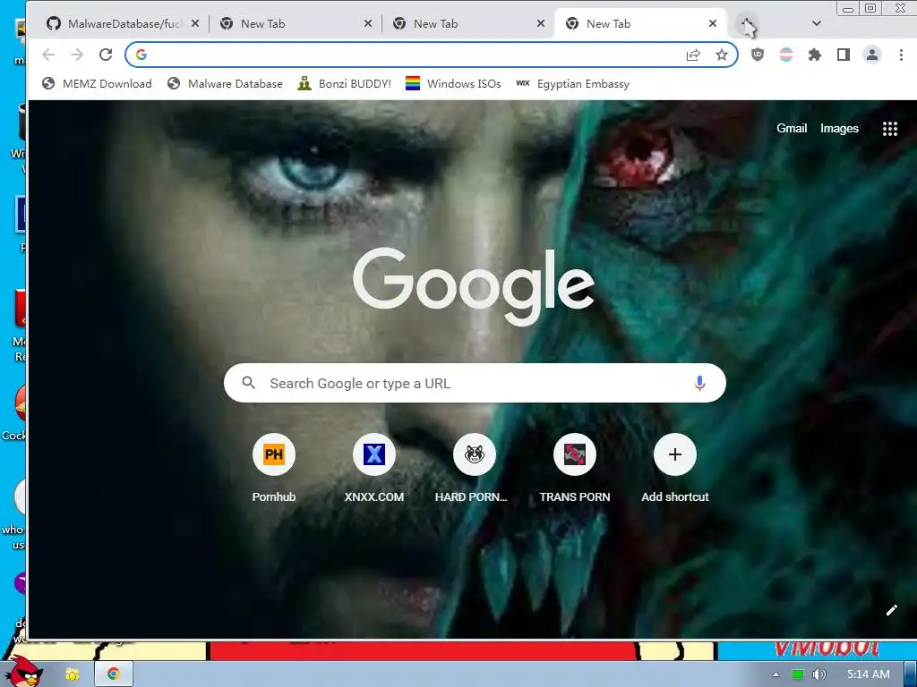Image resolution: width=917 pixels, height=687 pixels.
Task: Open the MEMZ Download bookmark
Action: pos(97,83)
